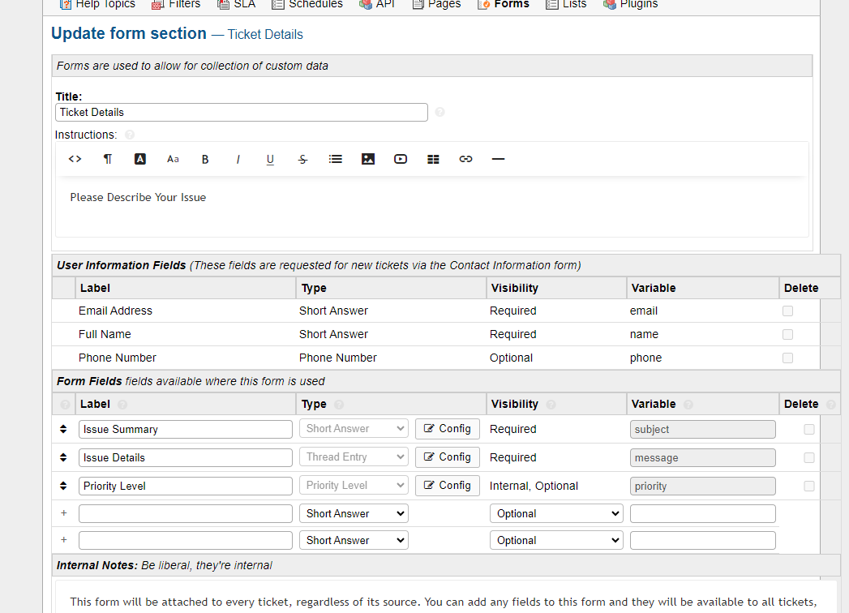Add a hyperlink via link icon
Viewport: 849px width, 613px height.
point(465,159)
